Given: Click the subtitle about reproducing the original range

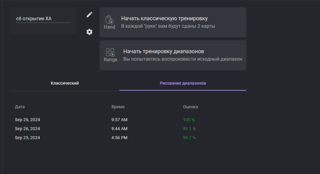Looking at the screenshot, I should pyautogui.click(x=183, y=59).
